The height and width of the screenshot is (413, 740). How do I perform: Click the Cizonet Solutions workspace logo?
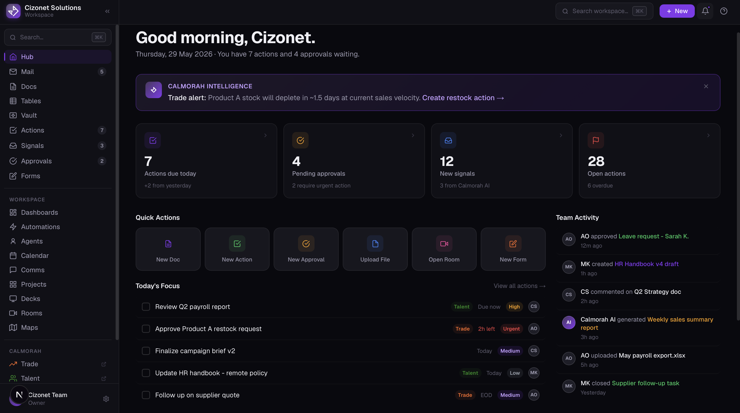coord(13,11)
